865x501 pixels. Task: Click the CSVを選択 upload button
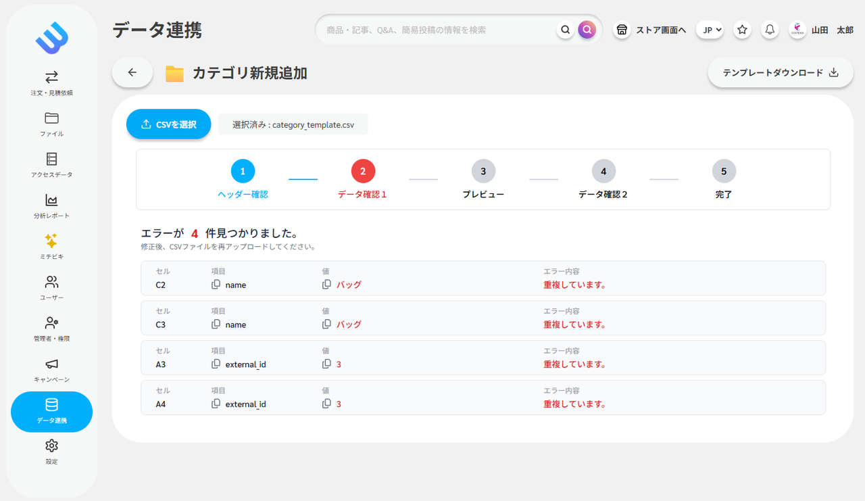(x=168, y=124)
